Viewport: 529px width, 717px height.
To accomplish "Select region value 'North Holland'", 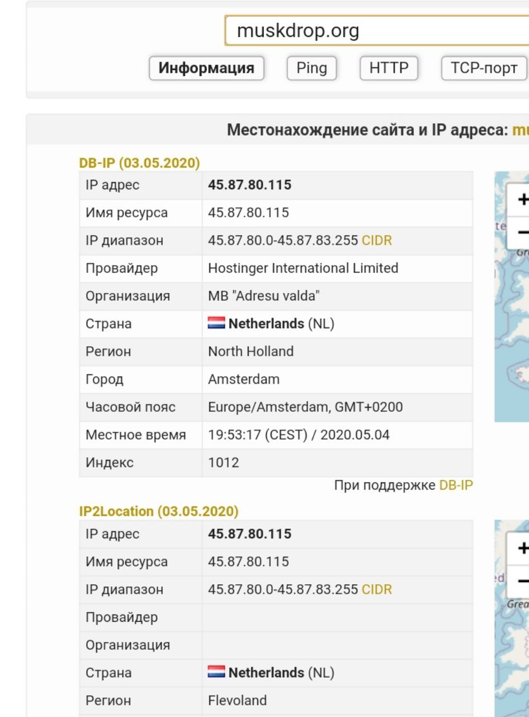I will pyautogui.click(x=251, y=352).
